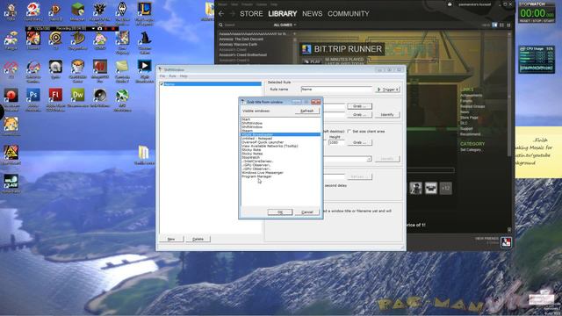Switch Steam library to grid view icon
This screenshot has width=562, height=316.
pos(508,25)
